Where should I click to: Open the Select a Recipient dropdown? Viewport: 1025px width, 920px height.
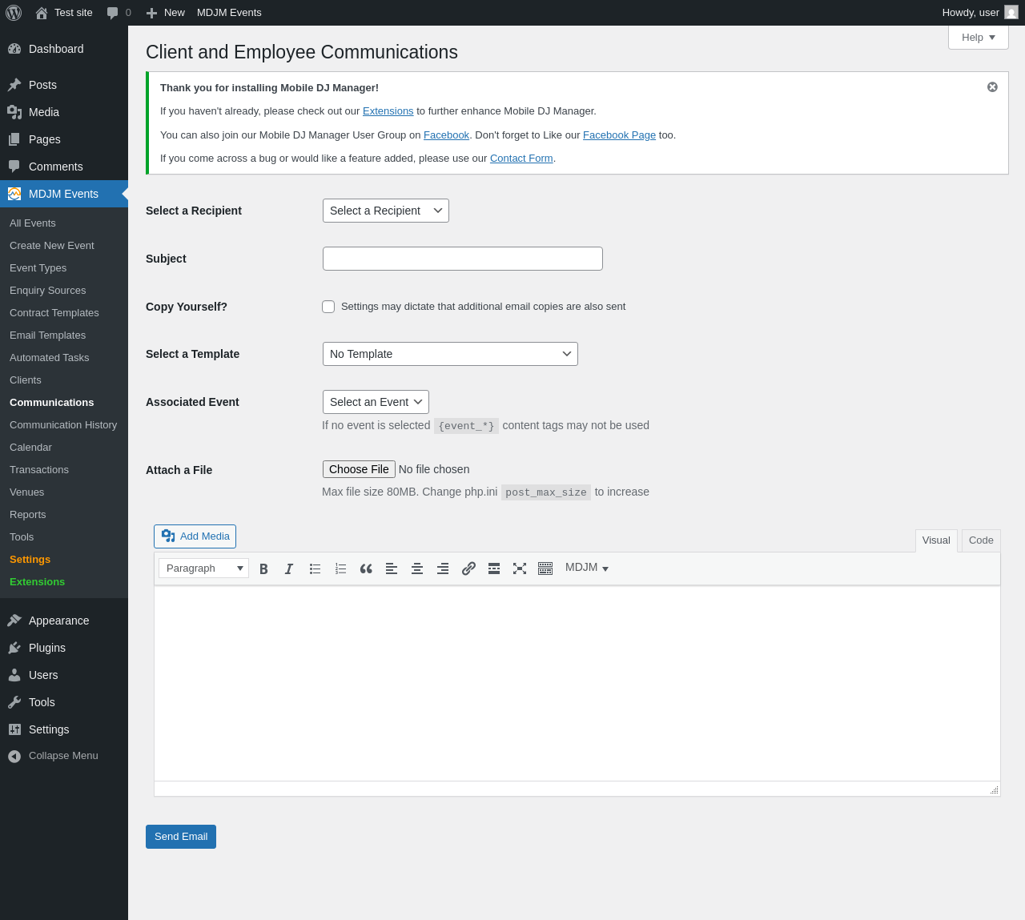tap(385, 211)
